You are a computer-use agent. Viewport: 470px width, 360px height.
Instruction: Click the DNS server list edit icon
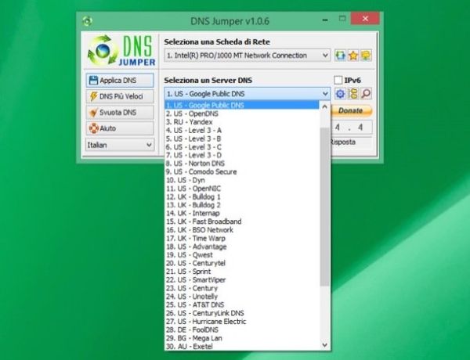point(353,94)
